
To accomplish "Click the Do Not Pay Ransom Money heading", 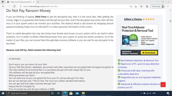I will coord(28,11).
